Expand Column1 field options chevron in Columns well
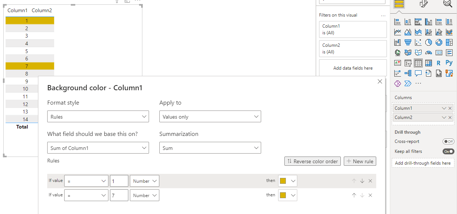This screenshot has width=457, height=214. pos(444,108)
